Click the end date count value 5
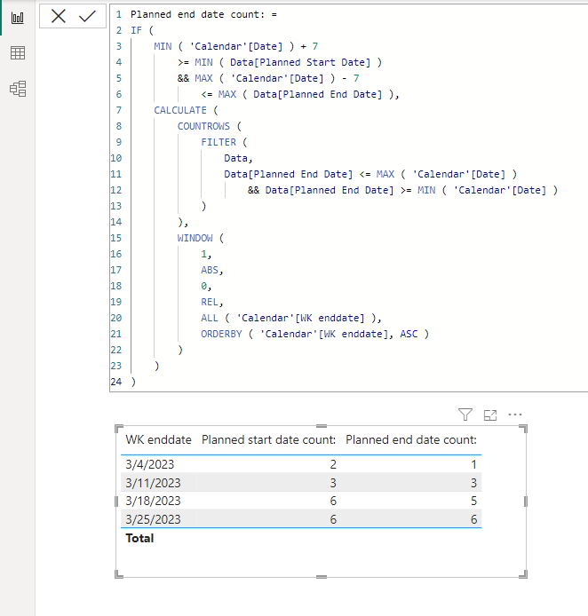 (473, 501)
